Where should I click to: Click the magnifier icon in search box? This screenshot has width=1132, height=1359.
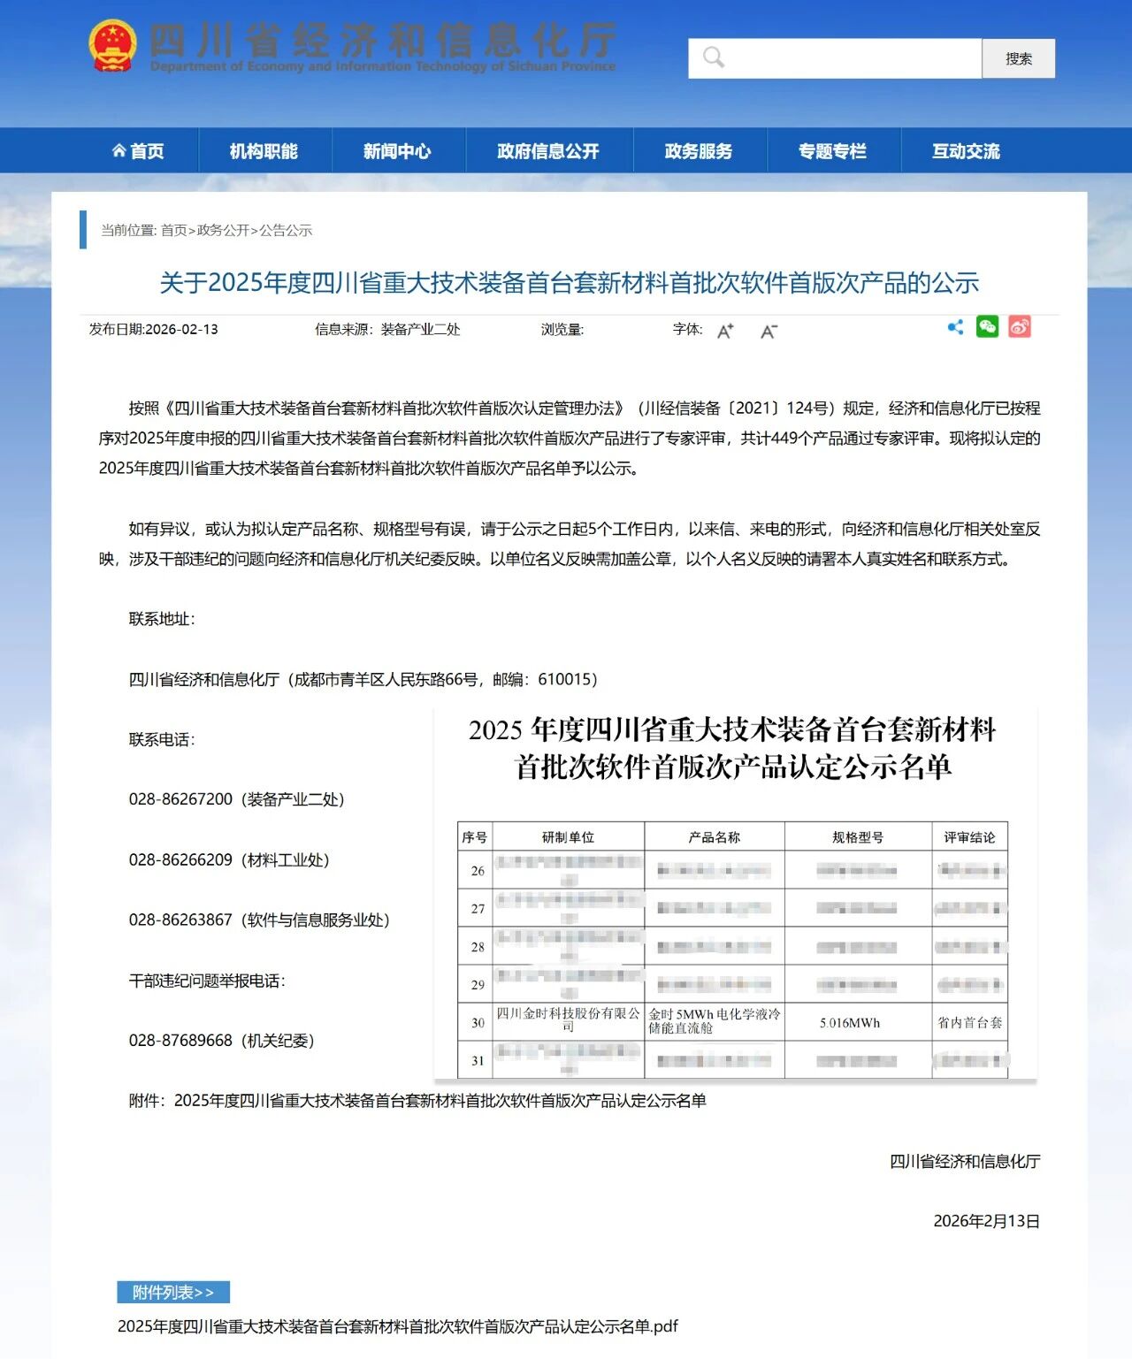click(x=713, y=58)
